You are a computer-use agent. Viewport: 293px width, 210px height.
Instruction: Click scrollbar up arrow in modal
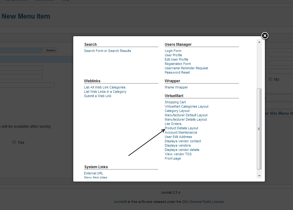pos(259,42)
